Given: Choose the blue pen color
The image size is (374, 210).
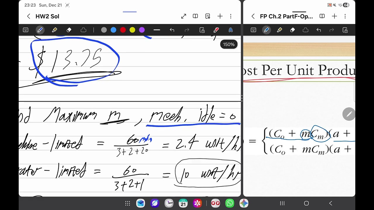Looking at the screenshot, I should pos(113,30).
